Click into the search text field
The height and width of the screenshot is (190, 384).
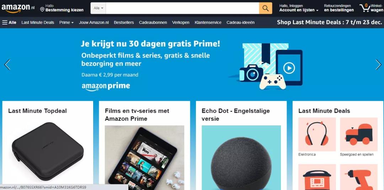(x=182, y=8)
